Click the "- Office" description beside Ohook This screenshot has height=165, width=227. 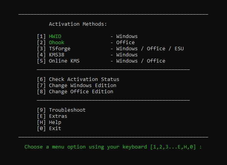coord(122,42)
